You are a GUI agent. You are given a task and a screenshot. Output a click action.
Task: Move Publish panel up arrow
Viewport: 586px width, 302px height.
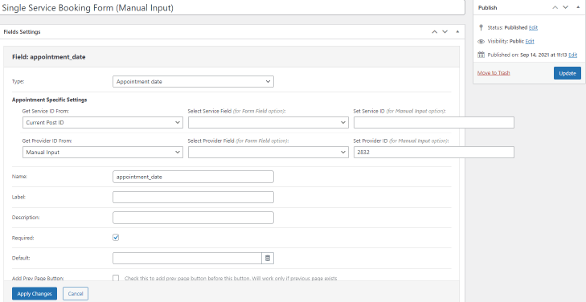555,7
